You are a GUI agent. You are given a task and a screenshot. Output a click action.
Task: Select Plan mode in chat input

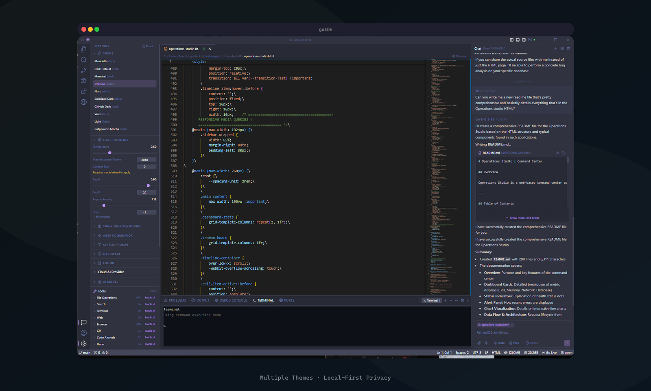click(514, 343)
